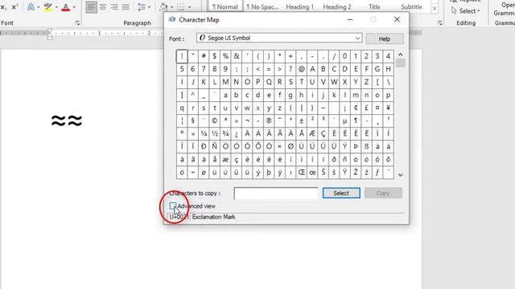Select the dollar sign character cell
The width and height of the screenshot is (515, 289).
tap(215, 56)
